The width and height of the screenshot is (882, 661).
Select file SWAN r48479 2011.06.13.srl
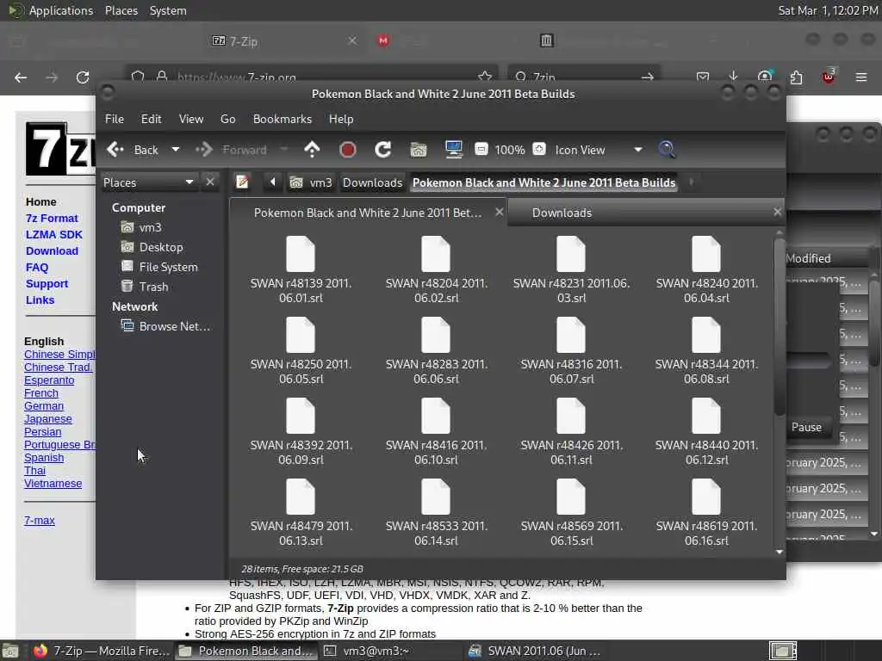[301, 513]
